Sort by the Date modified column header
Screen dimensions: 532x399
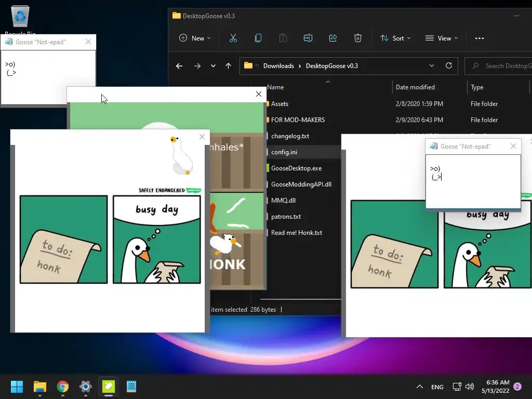click(x=415, y=87)
